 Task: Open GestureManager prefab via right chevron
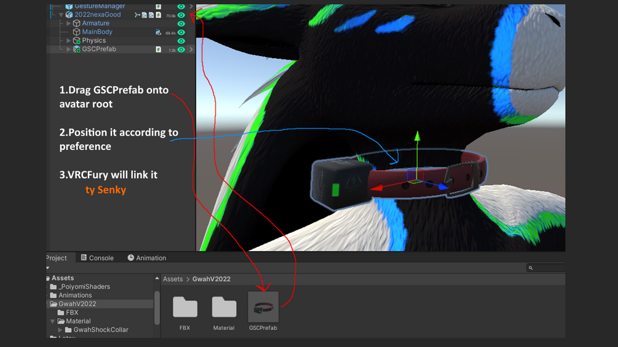click(x=191, y=7)
